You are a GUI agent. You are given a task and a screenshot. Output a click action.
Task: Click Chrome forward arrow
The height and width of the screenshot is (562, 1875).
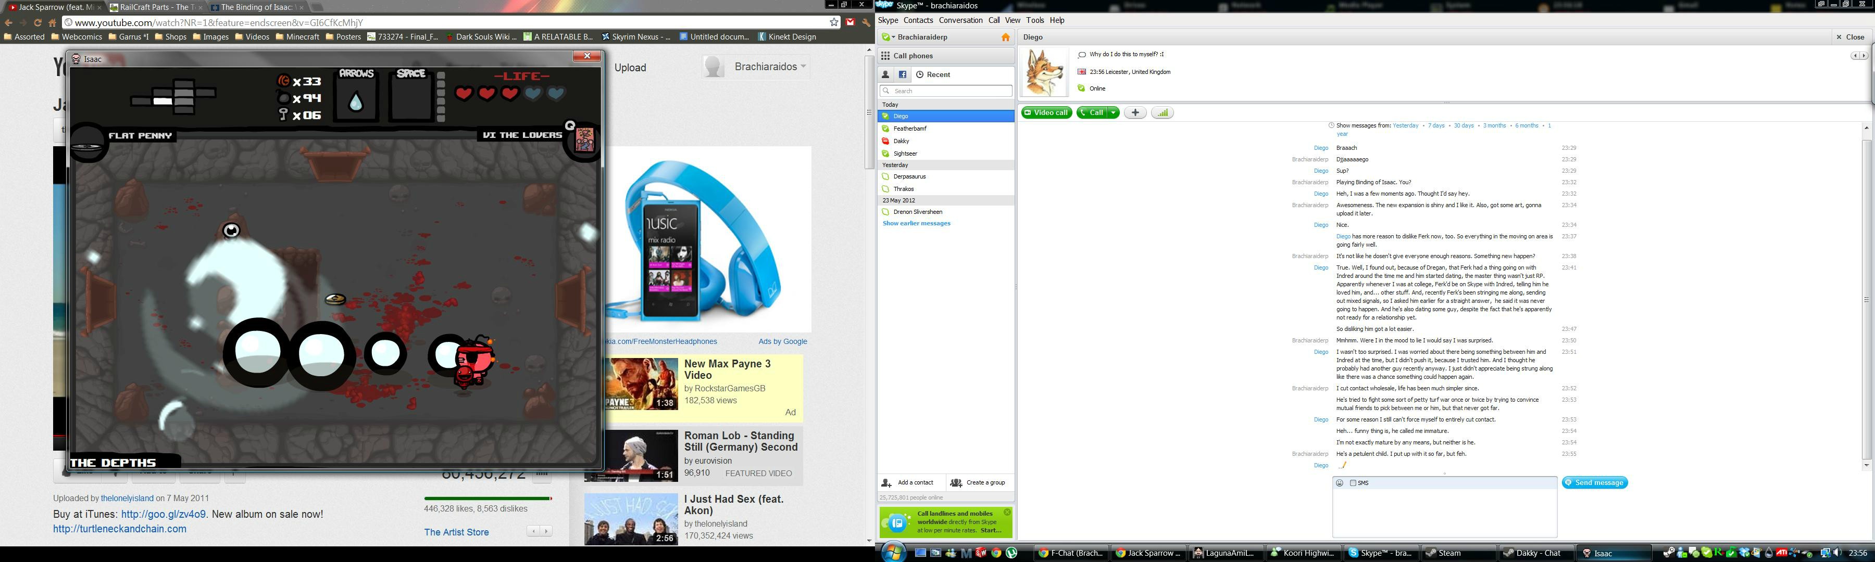pos(23,22)
